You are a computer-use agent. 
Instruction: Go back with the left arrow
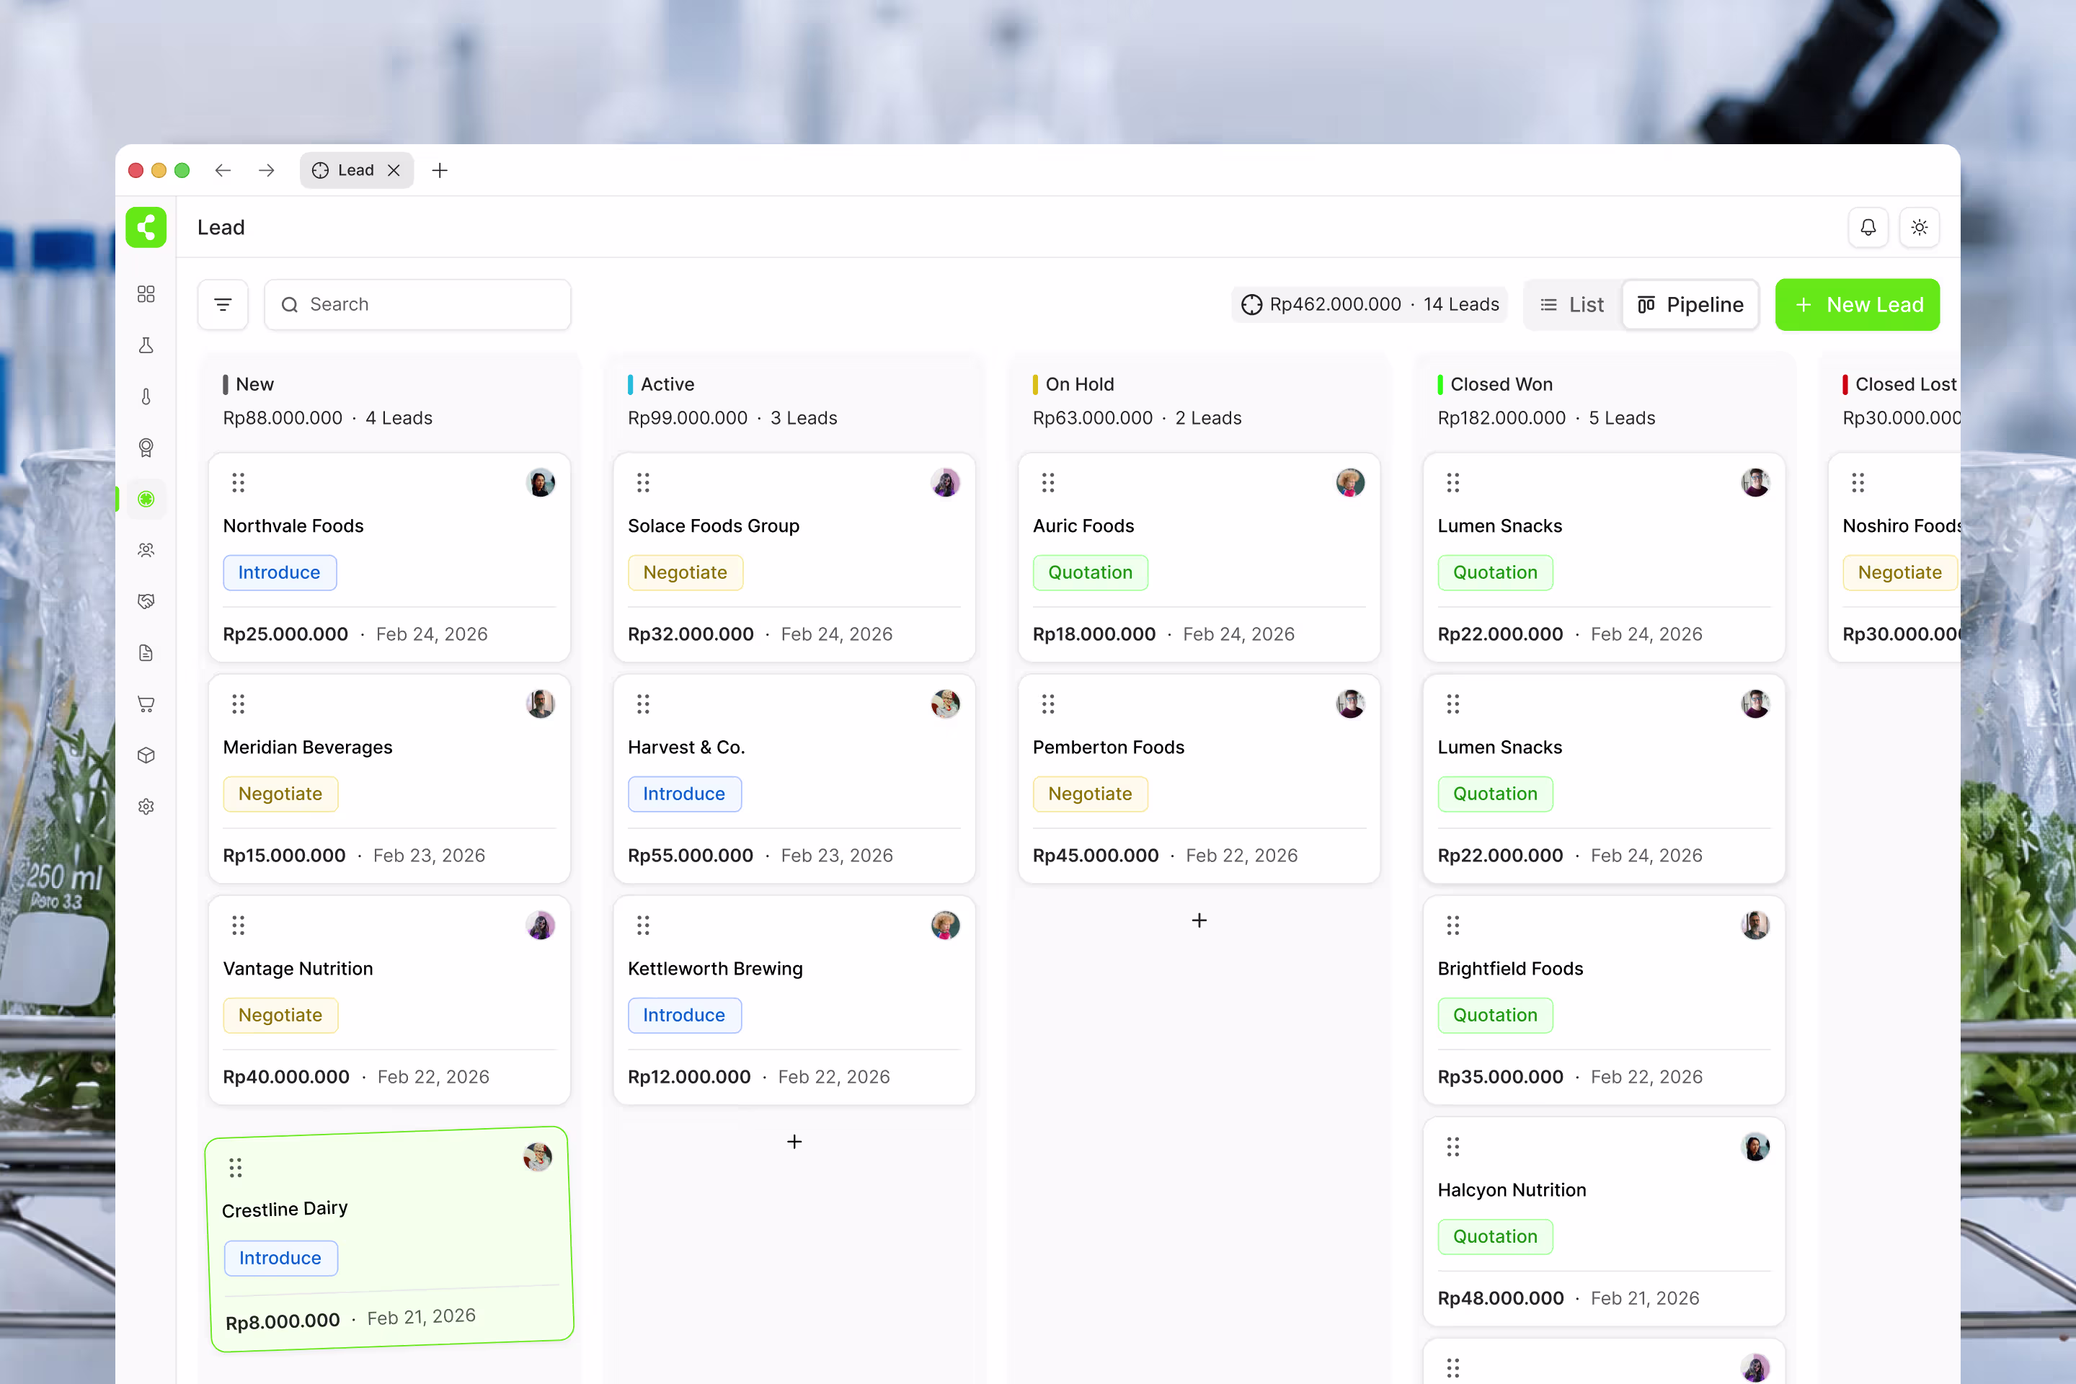click(x=223, y=170)
